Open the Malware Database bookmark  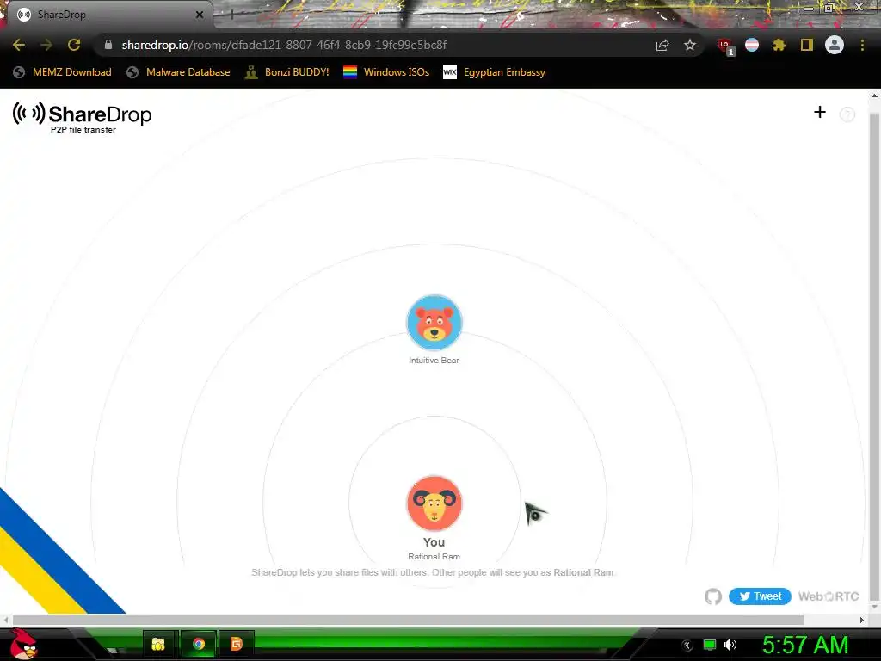pyautogui.click(x=178, y=72)
